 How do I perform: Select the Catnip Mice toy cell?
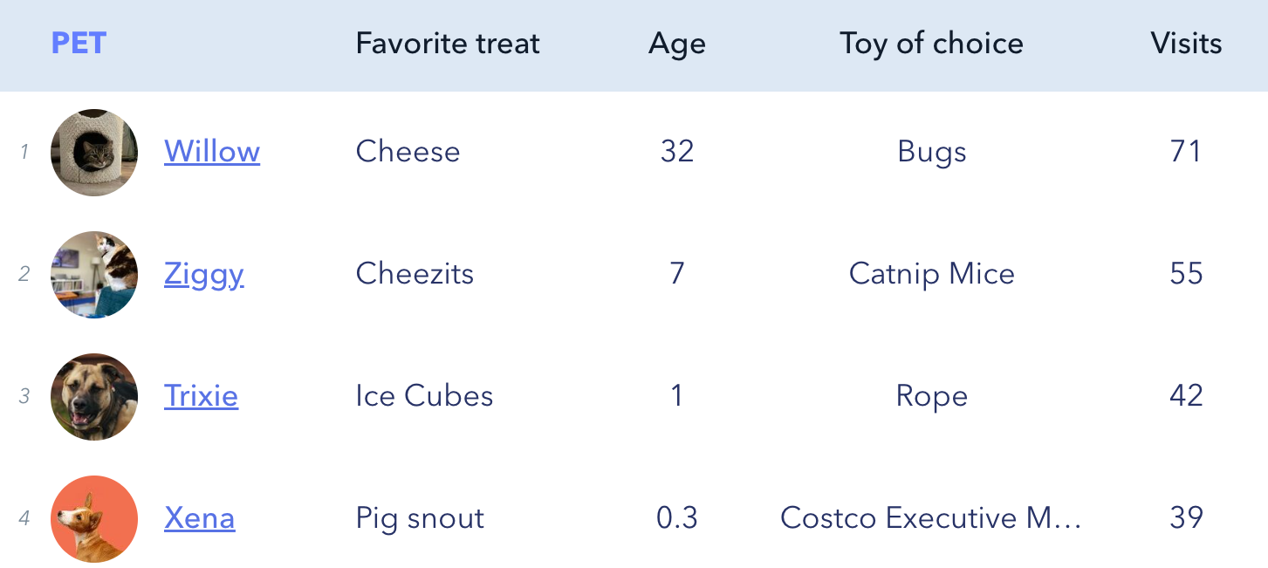[x=931, y=274]
